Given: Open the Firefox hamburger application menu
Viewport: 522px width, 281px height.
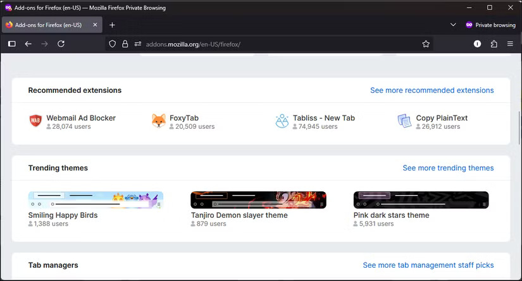Looking at the screenshot, I should click(x=510, y=44).
